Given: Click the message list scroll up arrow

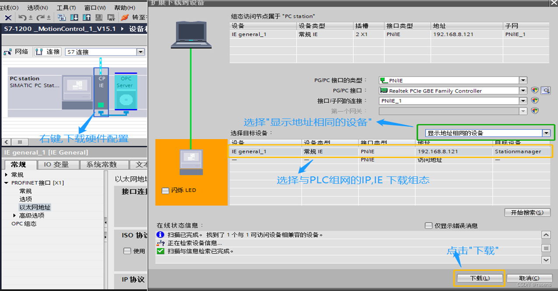Looking at the screenshot, I should click(546, 235).
